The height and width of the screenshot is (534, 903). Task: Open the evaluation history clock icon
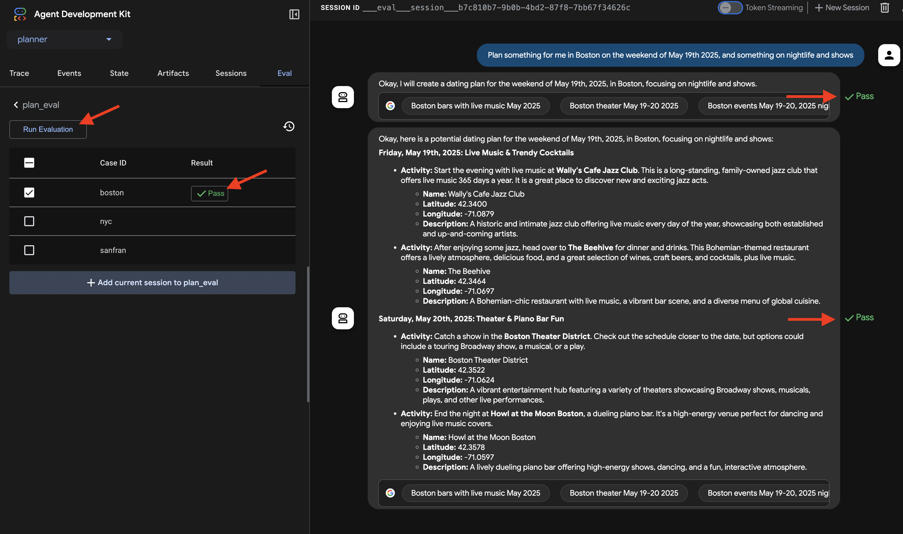288,126
